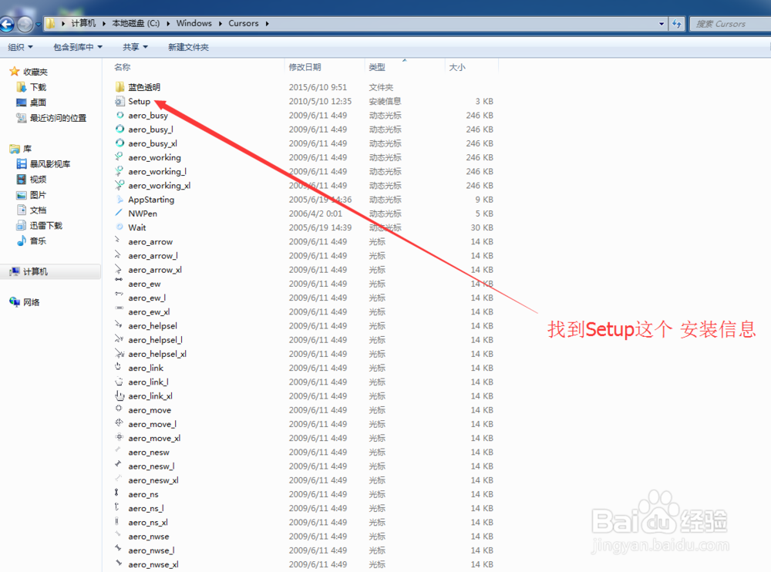Open 最近访问的位置 in favorites

tap(58, 118)
